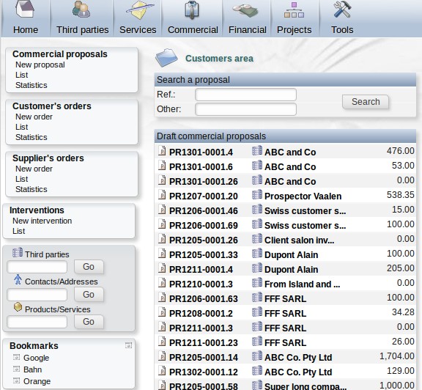The height and width of the screenshot is (390, 422).
Task: Click the Third parties people icon
Action: (x=81, y=9)
